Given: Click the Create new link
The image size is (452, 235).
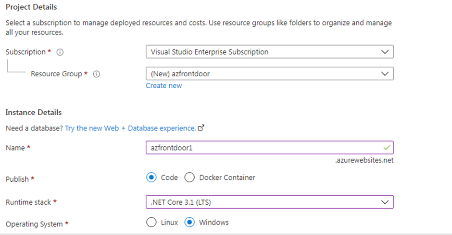Looking at the screenshot, I should coord(164,86).
